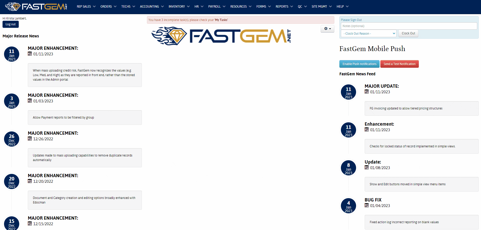
Task: Click 'FG invoicing updated' news text
Action: (406, 108)
